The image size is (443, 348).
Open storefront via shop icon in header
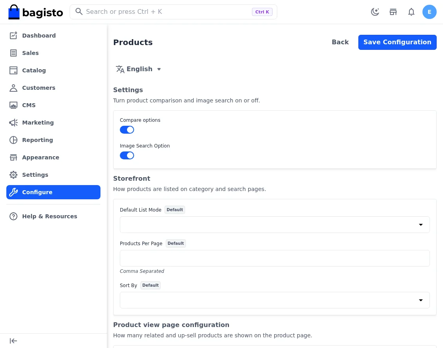click(393, 12)
